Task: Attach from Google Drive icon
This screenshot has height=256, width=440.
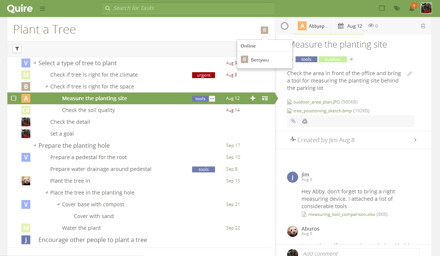Action: point(305,121)
